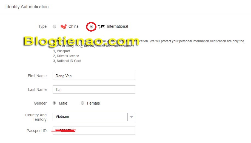Focus the First Name input field

(x=94, y=76)
